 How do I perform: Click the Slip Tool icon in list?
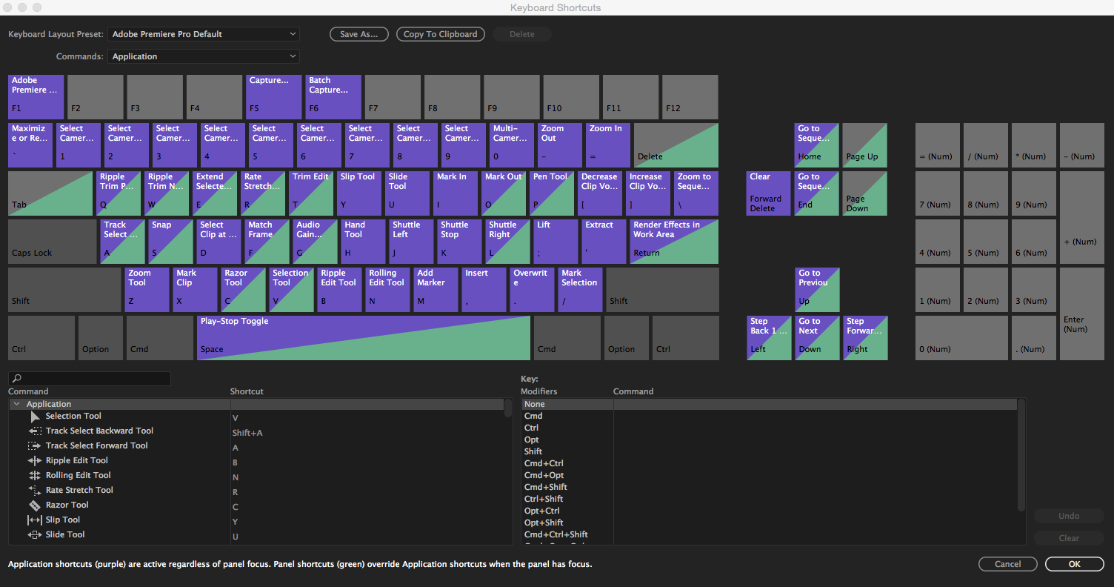(35, 520)
